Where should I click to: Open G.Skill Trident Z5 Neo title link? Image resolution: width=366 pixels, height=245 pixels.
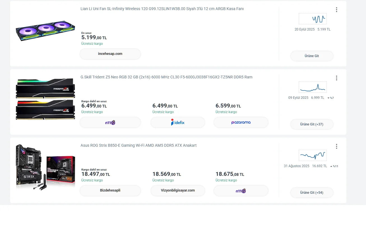[x=166, y=77]
